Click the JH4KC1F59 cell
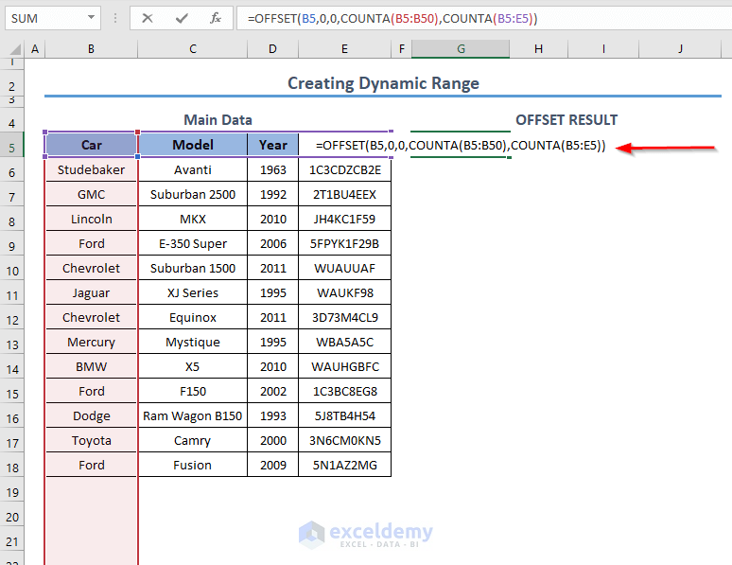 [345, 219]
